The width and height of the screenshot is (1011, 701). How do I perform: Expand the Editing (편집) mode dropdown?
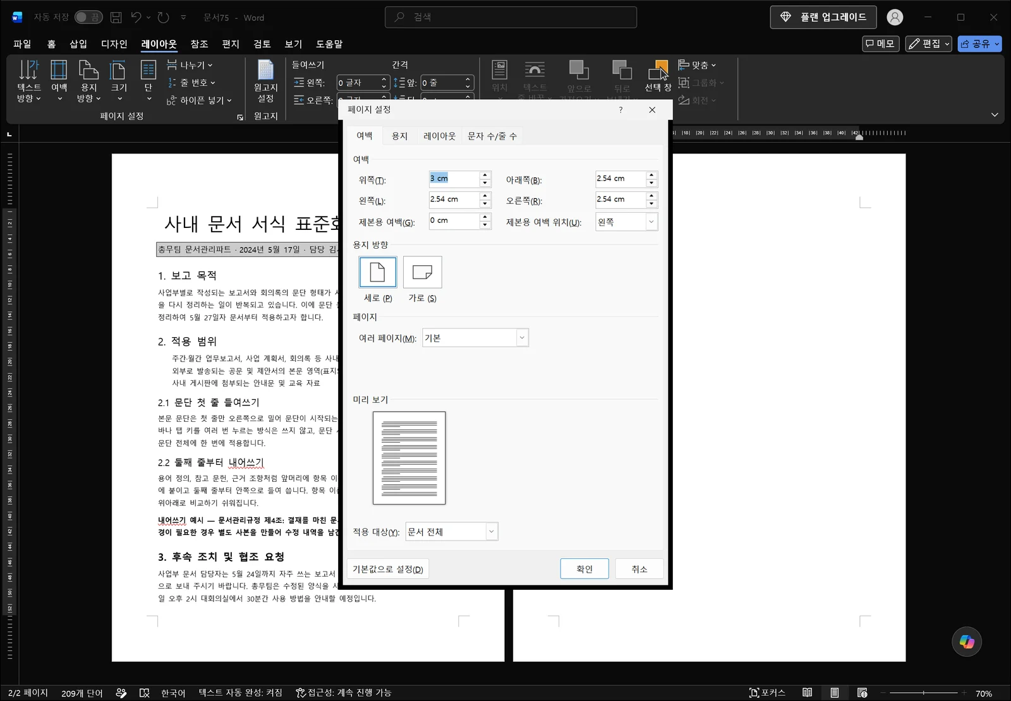pos(947,44)
